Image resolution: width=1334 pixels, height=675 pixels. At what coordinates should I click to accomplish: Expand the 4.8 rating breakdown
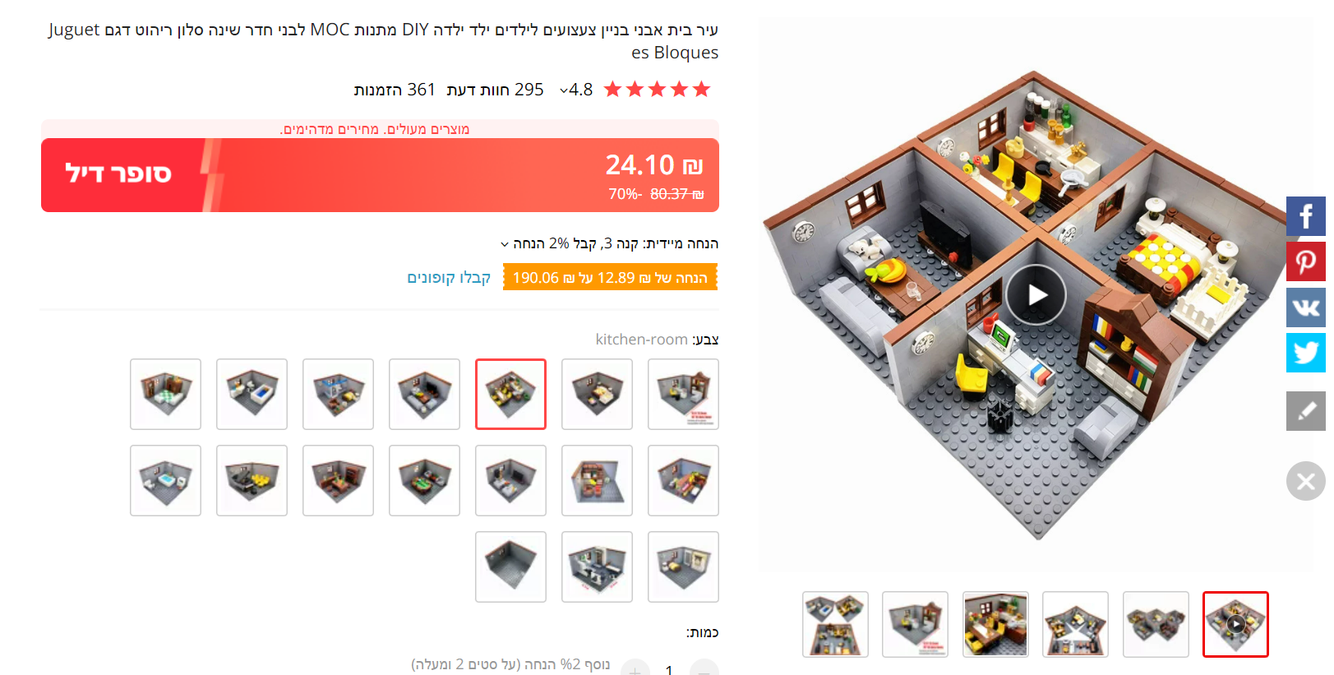point(575,90)
